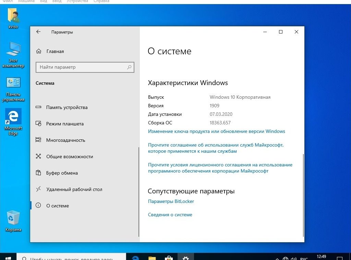Open File Explorer from the taskbar

(152, 258)
